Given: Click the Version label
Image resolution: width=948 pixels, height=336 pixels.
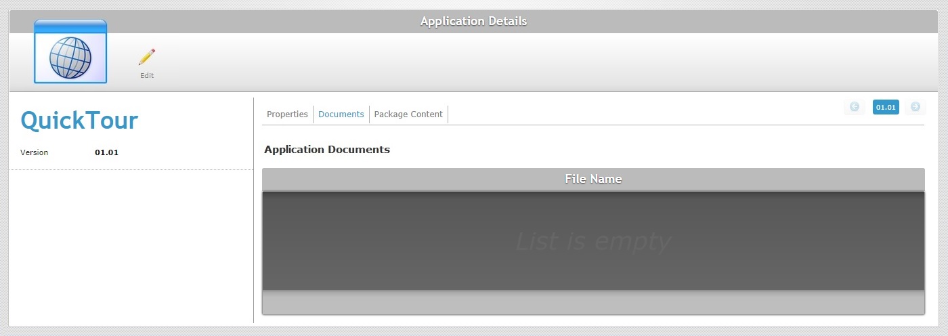Looking at the screenshot, I should point(34,152).
